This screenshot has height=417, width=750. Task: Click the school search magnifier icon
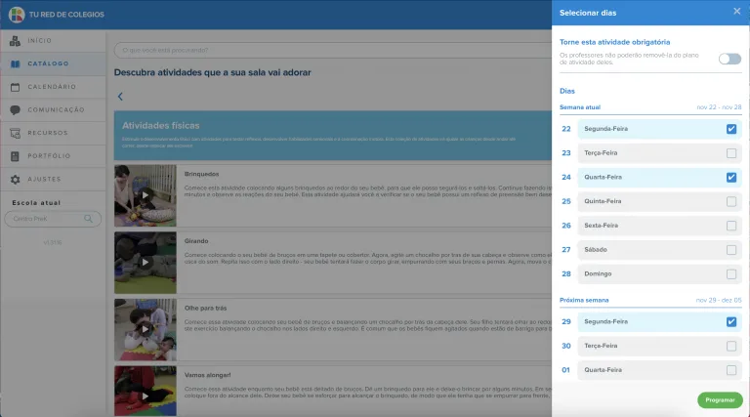(89, 219)
